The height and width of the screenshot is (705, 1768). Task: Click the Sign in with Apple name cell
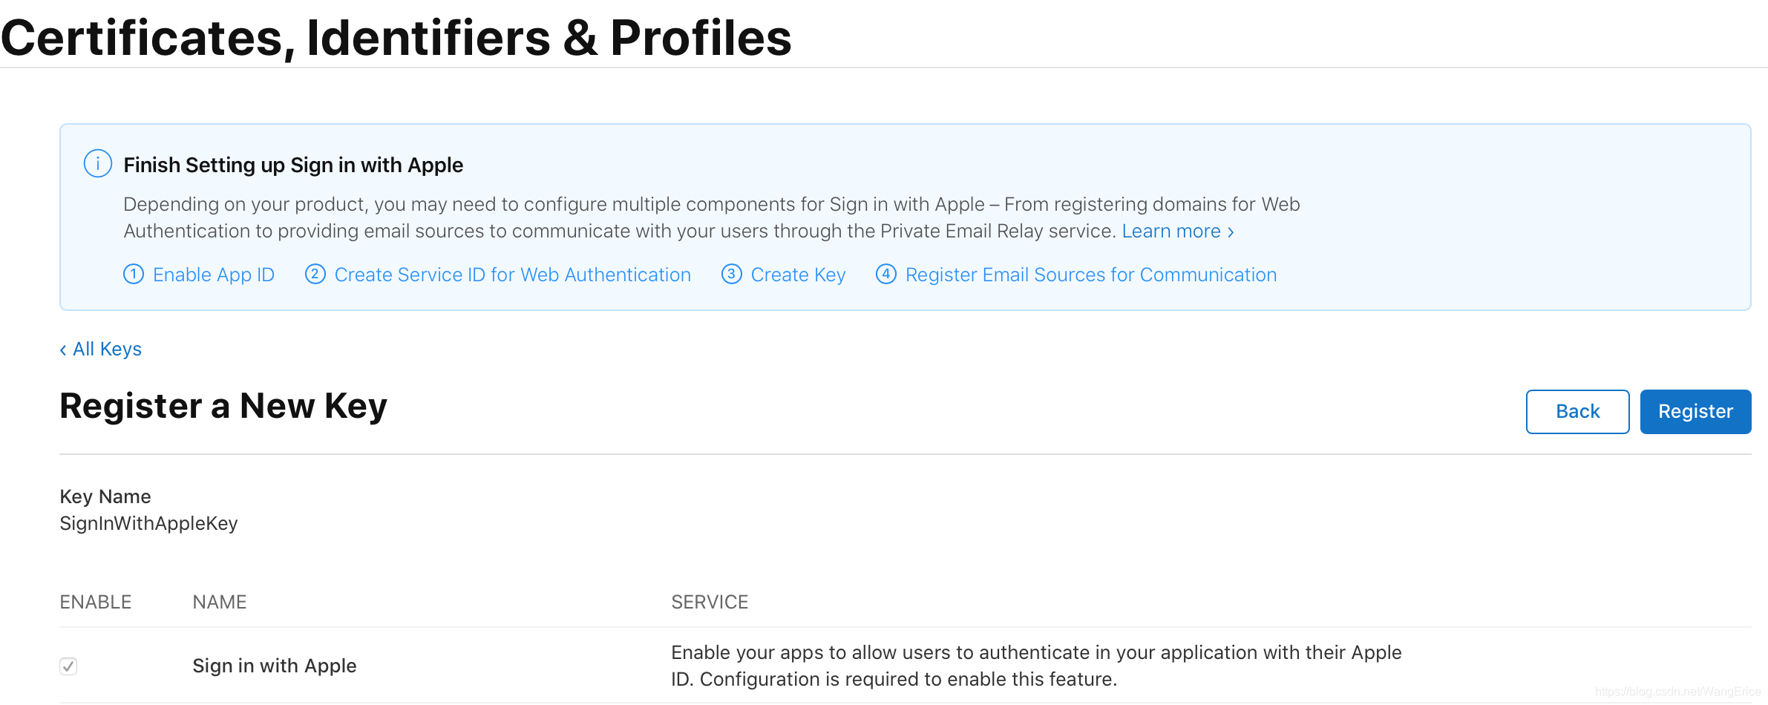tap(275, 666)
